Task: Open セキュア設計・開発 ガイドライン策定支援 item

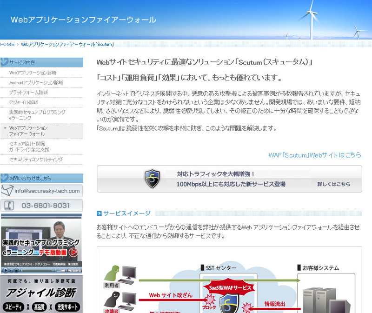Action: [x=29, y=147]
